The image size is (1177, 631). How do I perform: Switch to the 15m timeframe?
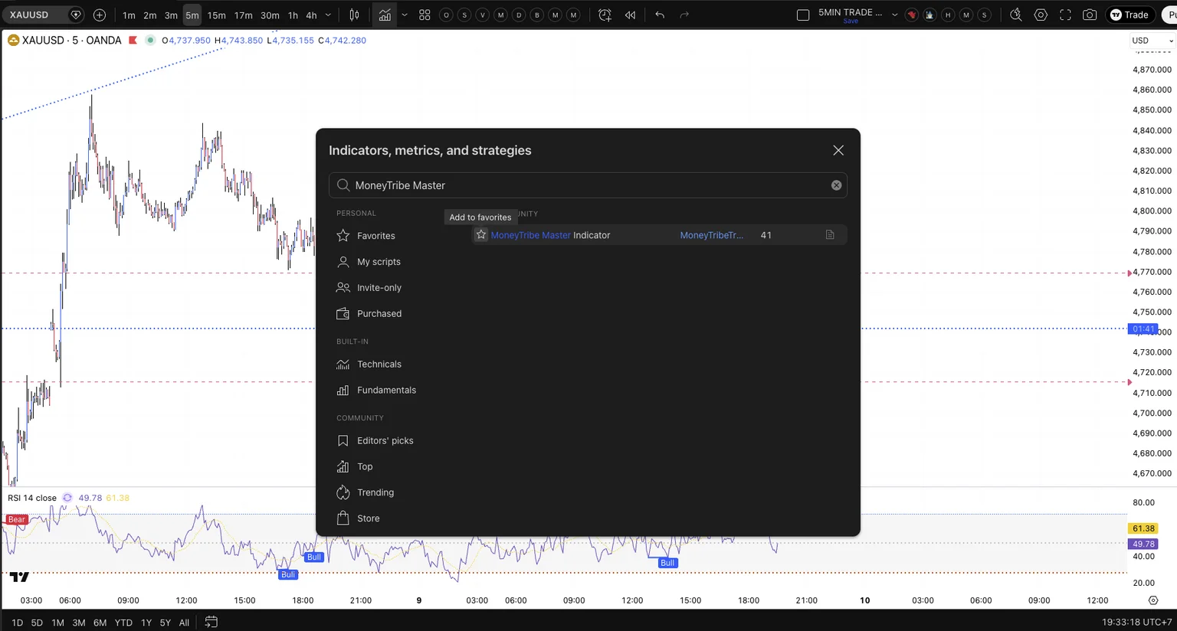tap(217, 15)
